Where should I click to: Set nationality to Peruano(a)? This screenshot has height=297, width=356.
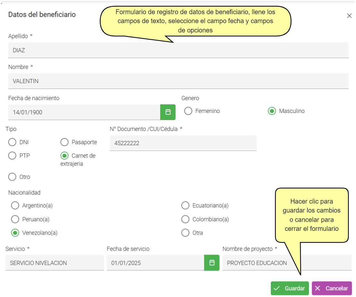[x=15, y=219]
